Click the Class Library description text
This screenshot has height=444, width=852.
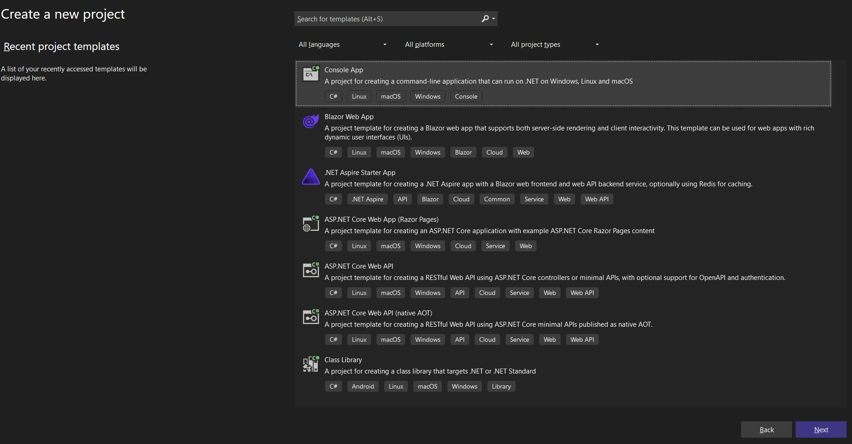point(430,371)
